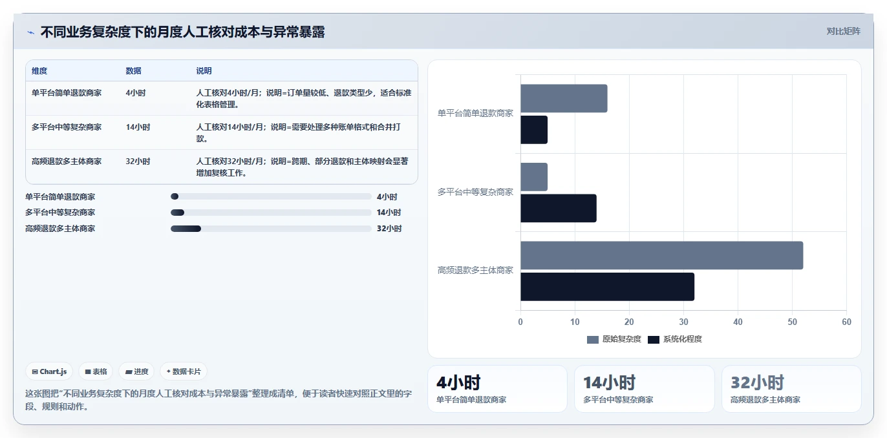Click the 14小时 table cell
The width and height of the screenshot is (887, 438).
tap(138, 127)
